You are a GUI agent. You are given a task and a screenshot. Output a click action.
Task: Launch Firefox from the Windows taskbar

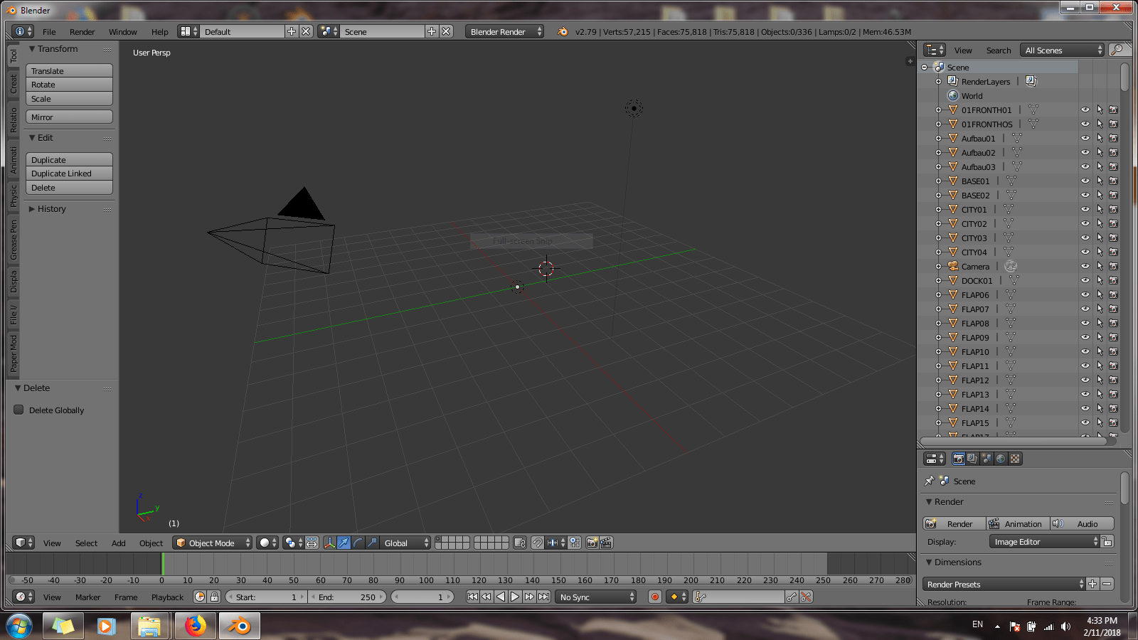(195, 626)
